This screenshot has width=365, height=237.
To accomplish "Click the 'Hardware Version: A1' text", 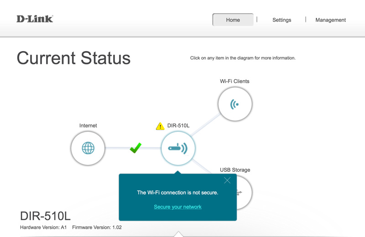I will [x=43, y=227].
